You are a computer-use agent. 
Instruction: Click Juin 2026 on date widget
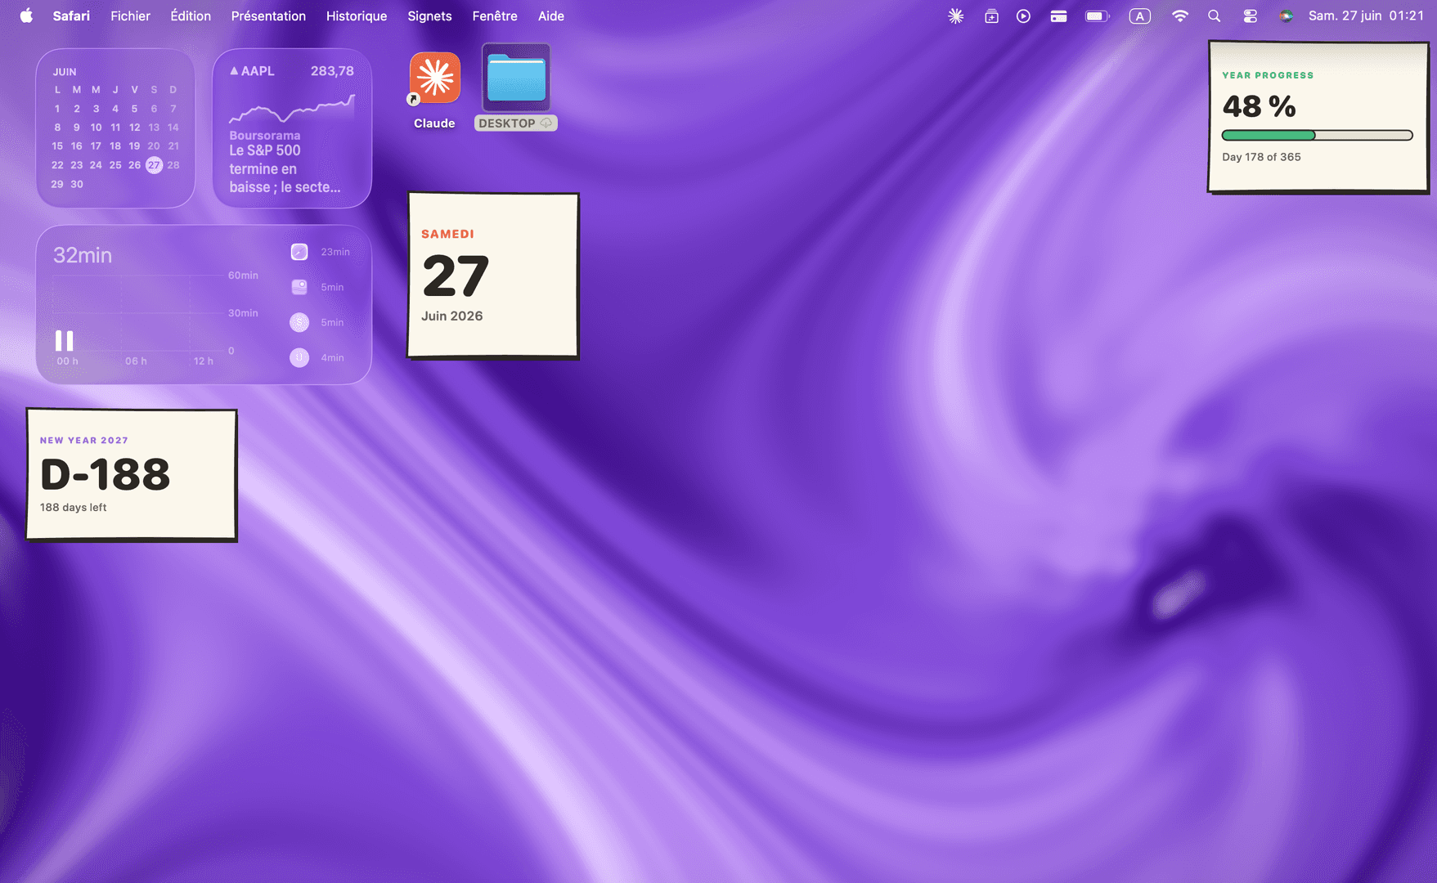(x=451, y=316)
